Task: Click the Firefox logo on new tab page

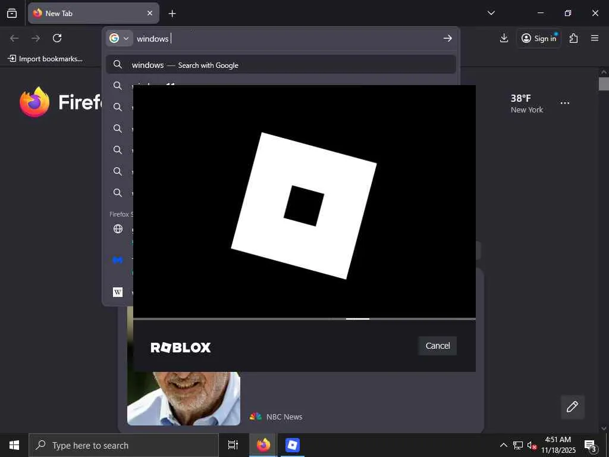Action: click(34, 102)
